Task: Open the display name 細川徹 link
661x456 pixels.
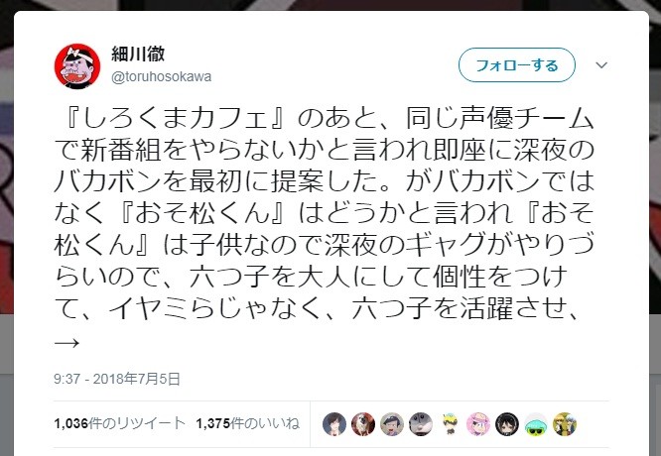Action: pyautogui.click(x=138, y=54)
